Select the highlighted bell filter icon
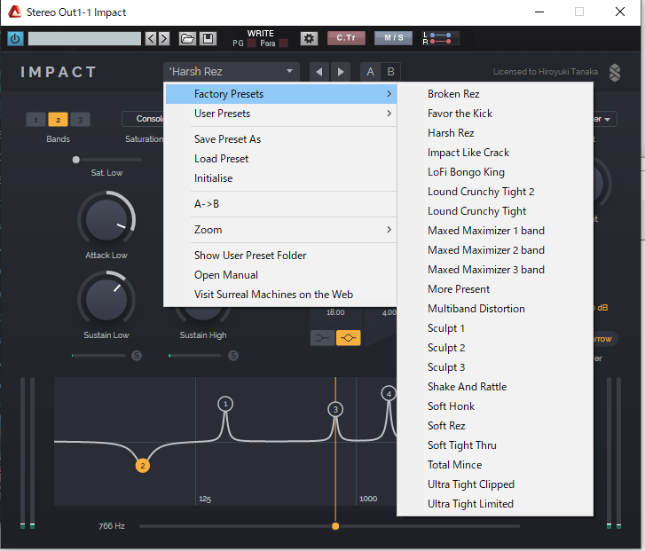Viewport: 645px width, 551px height. tap(349, 338)
